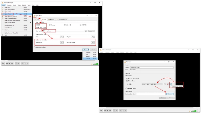Toggle the No disc menus checkbox

click(x=37, y=28)
